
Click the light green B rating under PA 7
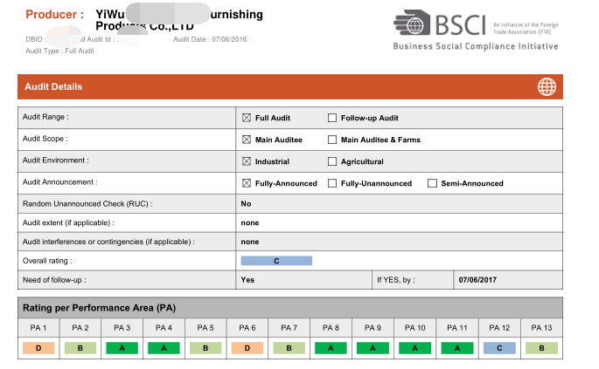[x=289, y=348]
